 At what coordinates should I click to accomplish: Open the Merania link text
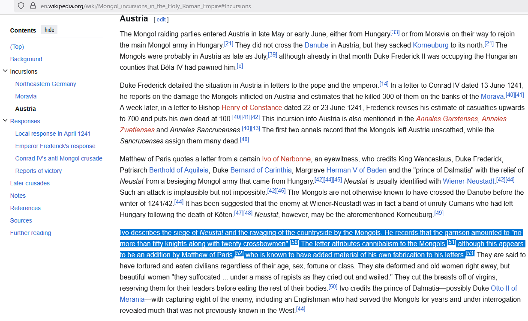(x=132, y=299)
